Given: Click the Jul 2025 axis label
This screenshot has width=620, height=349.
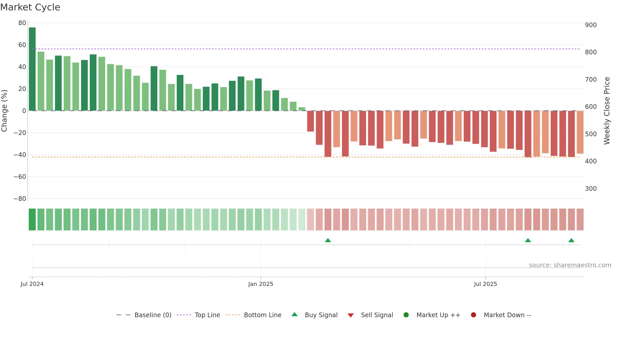Looking at the screenshot, I should pyautogui.click(x=485, y=284).
